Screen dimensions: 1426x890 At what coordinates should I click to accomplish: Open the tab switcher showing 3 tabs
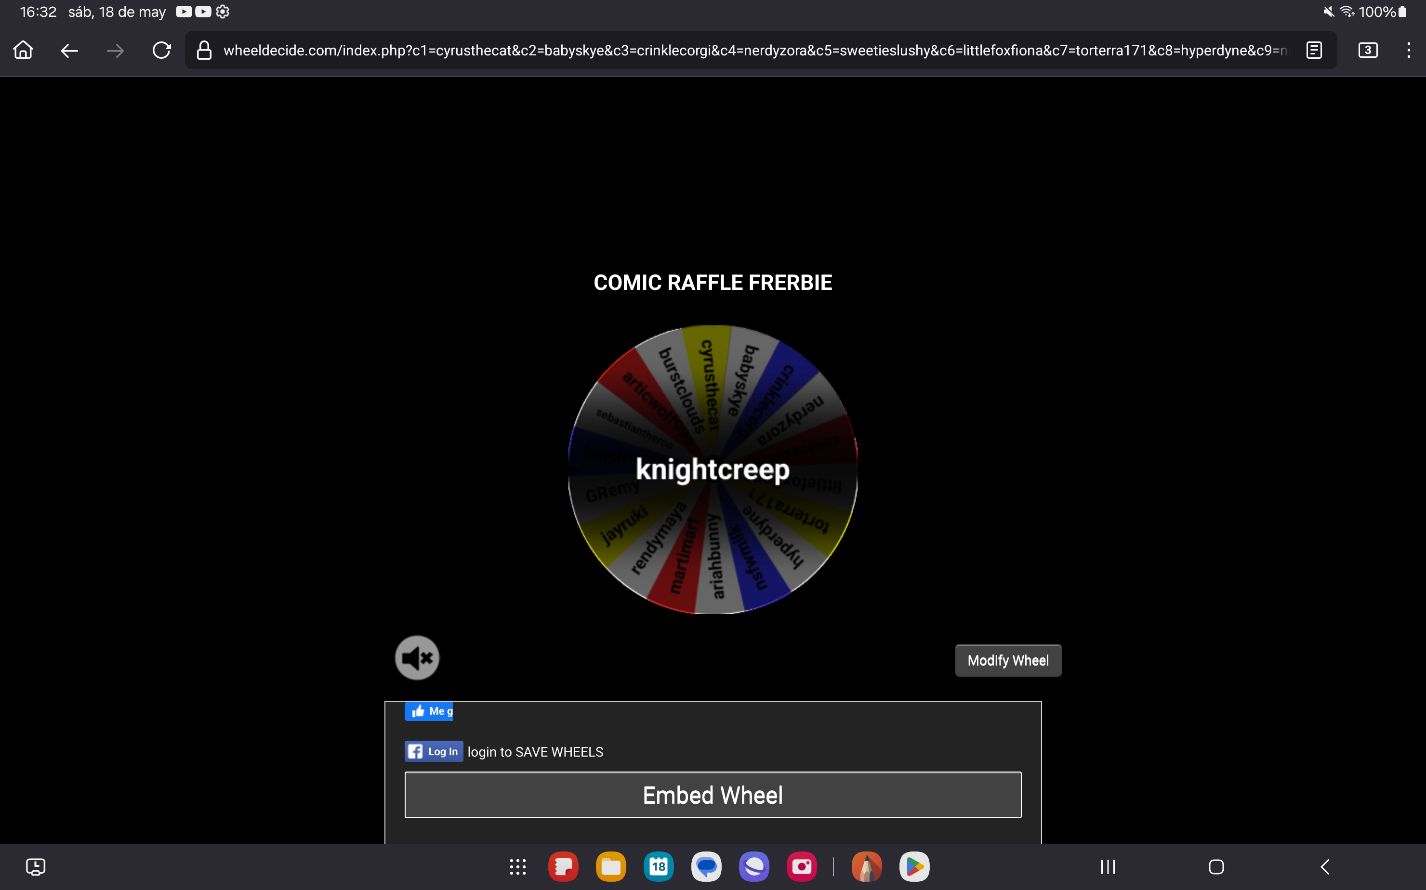[1368, 51]
